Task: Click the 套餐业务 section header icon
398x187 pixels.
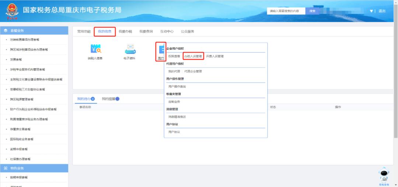Action: pyautogui.click(x=6, y=30)
